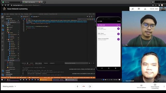Tap the emulator back navigation button
The width and height of the screenshot is (166, 93).
[x=102, y=68]
